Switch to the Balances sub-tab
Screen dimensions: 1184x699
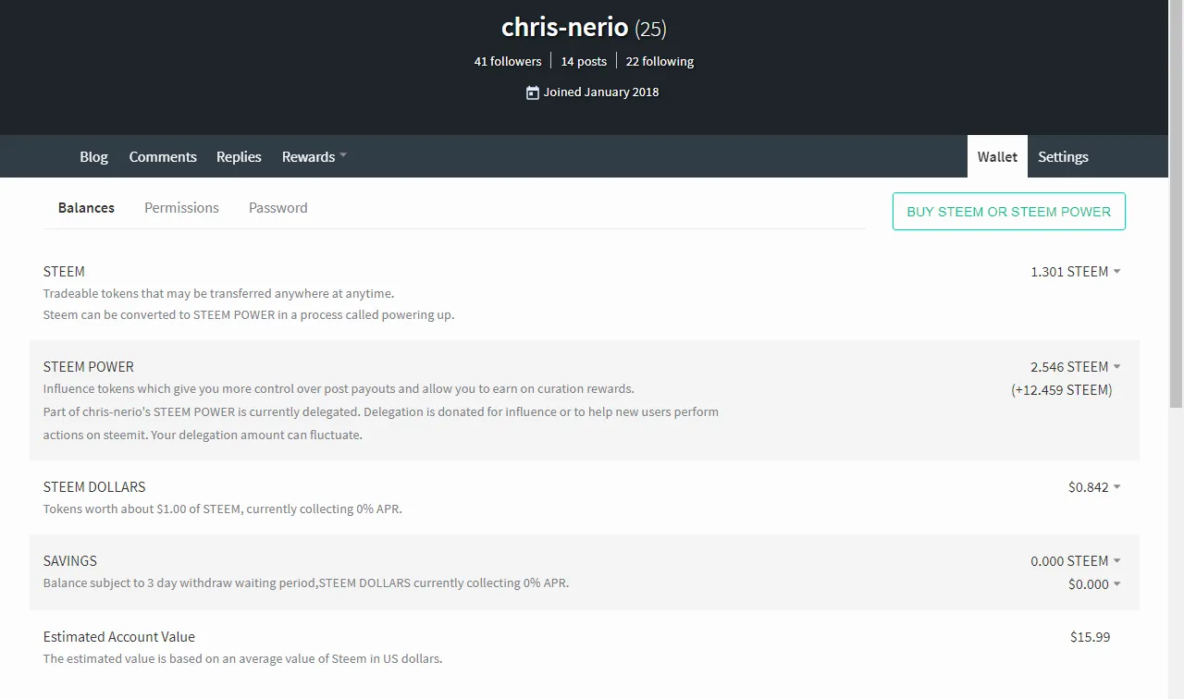pos(86,207)
